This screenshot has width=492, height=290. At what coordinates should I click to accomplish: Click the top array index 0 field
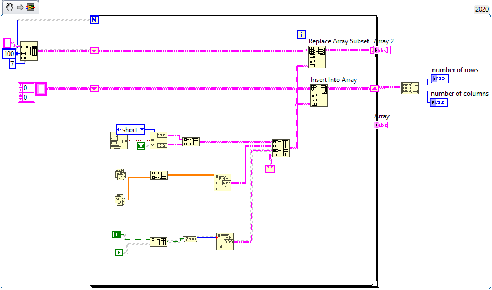[x=29, y=88]
